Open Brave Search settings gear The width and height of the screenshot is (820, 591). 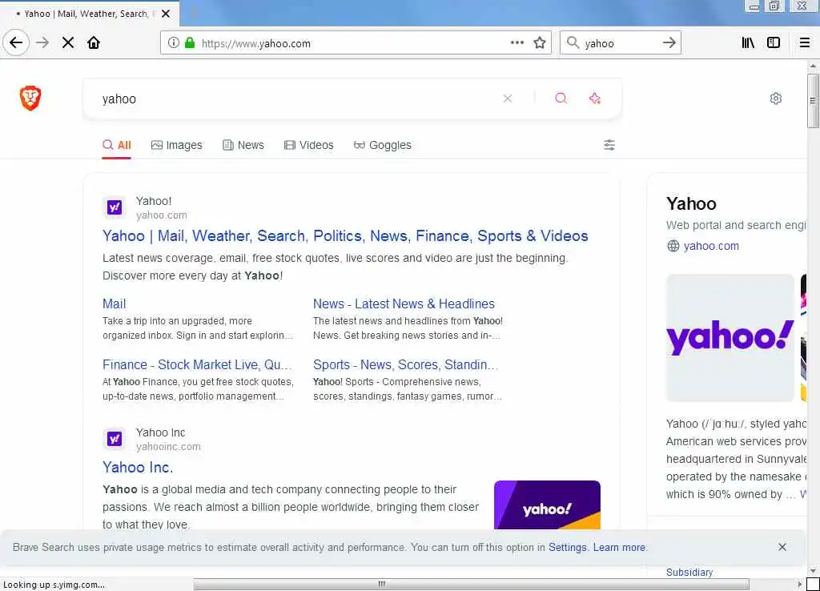coord(775,98)
